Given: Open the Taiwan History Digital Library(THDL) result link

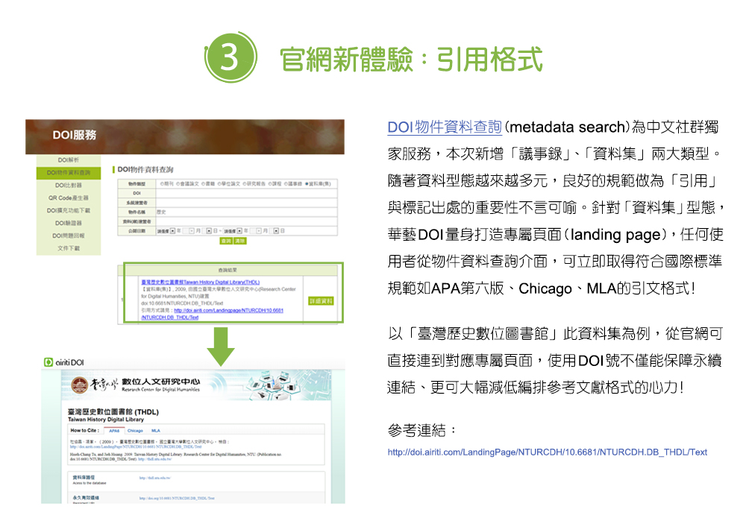Looking at the screenshot, I should tap(200, 282).
